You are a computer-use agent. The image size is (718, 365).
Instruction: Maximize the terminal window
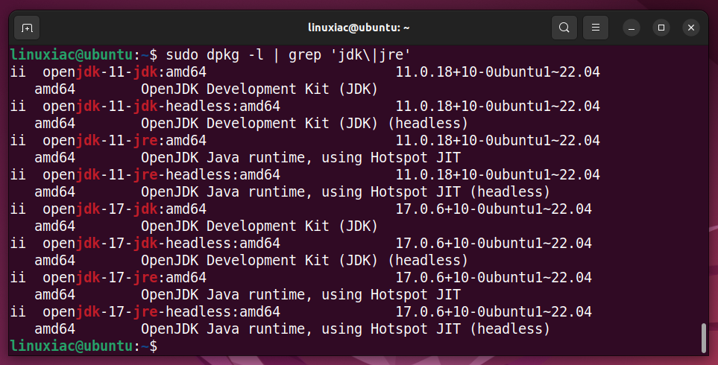pos(661,28)
